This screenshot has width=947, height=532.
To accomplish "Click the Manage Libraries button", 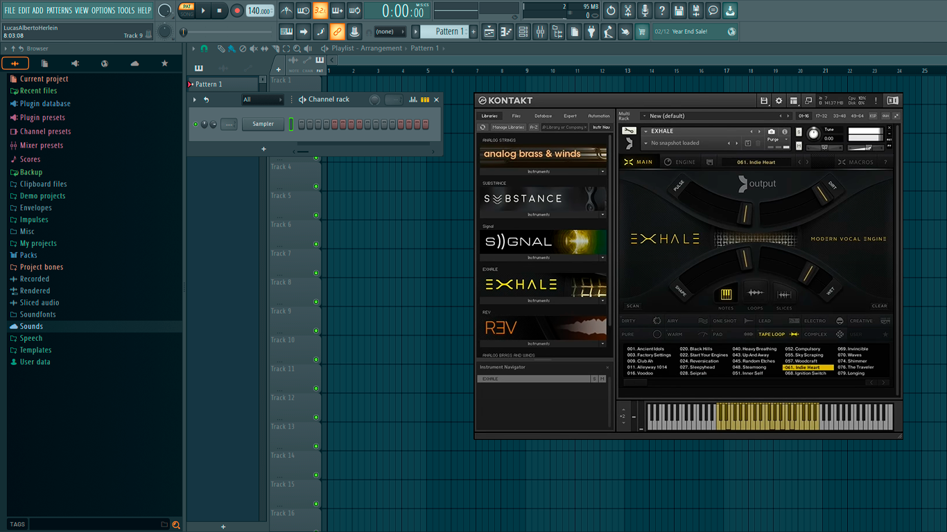I will pyautogui.click(x=508, y=127).
